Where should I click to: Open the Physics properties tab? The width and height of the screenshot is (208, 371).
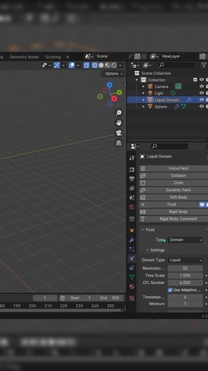[132, 259]
